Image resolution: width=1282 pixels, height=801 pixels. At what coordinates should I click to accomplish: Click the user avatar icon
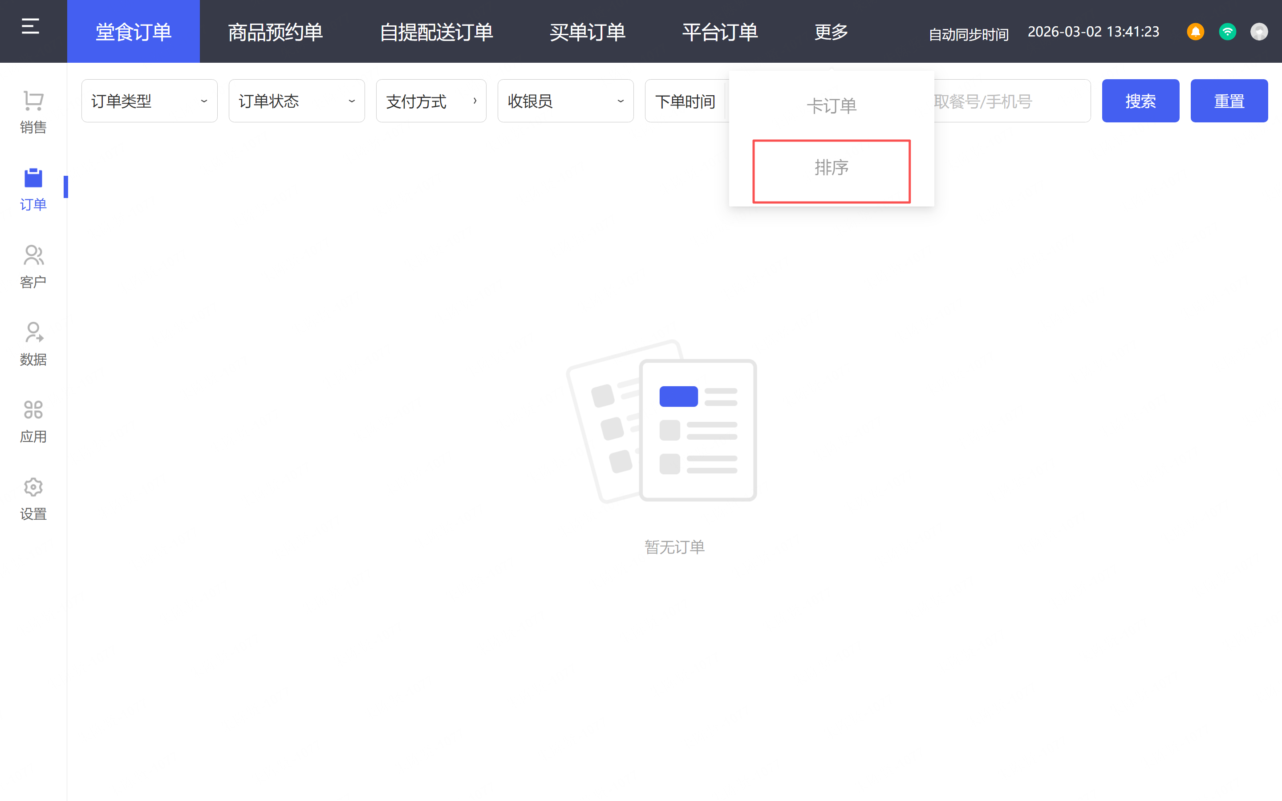point(1259,32)
